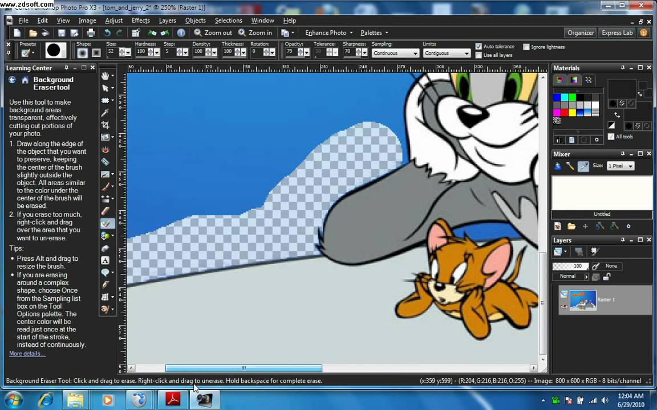Undo the last erase action
657x410 pixels.
coord(107,32)
